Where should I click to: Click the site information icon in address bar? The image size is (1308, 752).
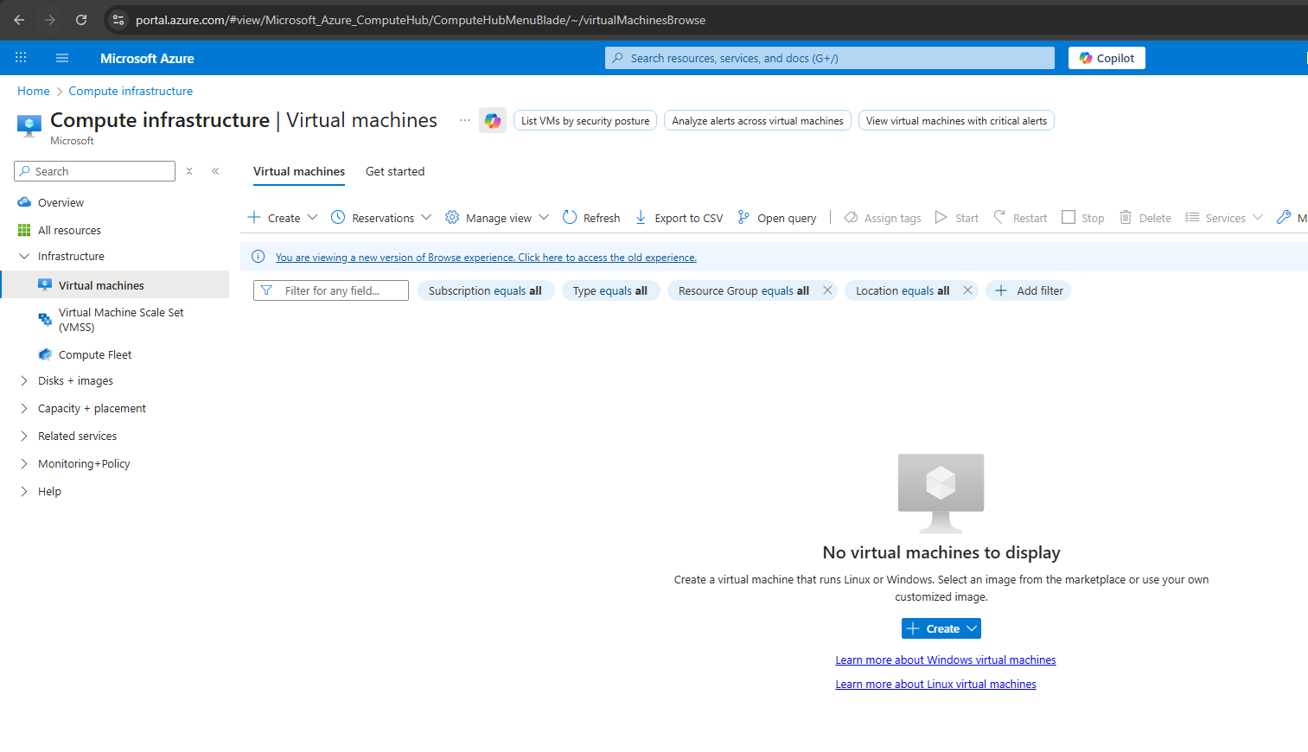click(118, 20)
